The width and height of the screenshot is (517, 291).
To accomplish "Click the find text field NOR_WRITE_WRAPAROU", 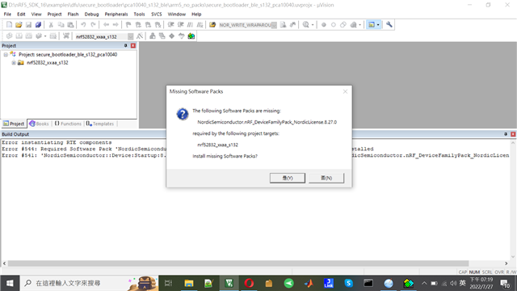I will [x=245, y=25].
